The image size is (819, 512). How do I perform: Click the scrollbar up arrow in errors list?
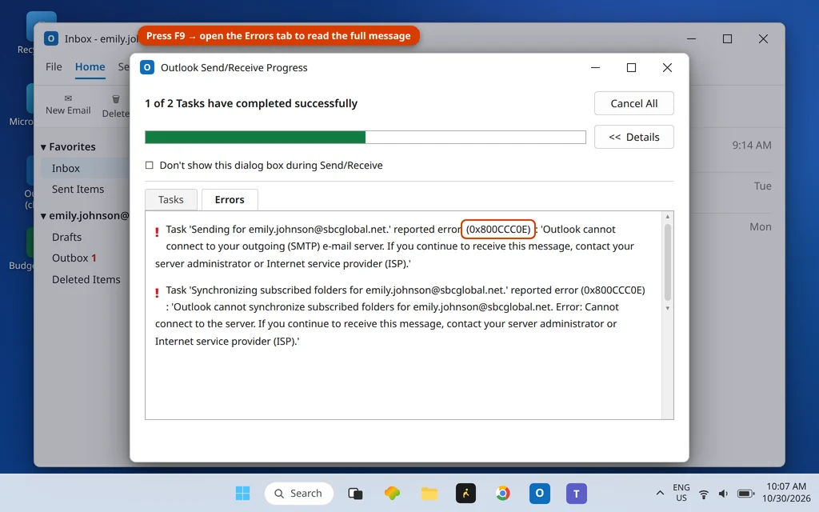tap(668, 216)
